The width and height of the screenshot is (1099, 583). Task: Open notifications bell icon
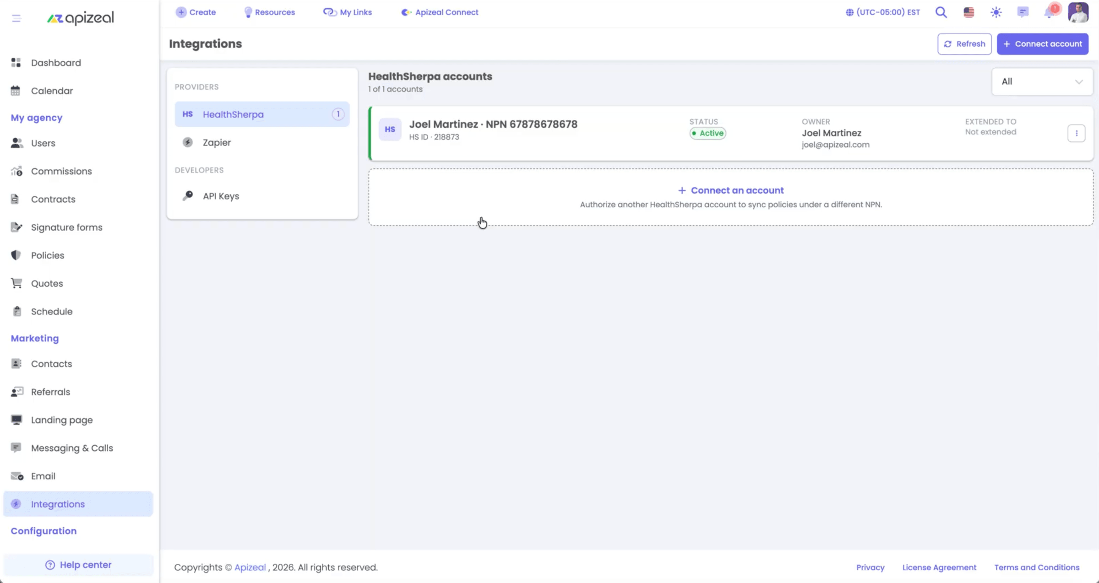1050,11
